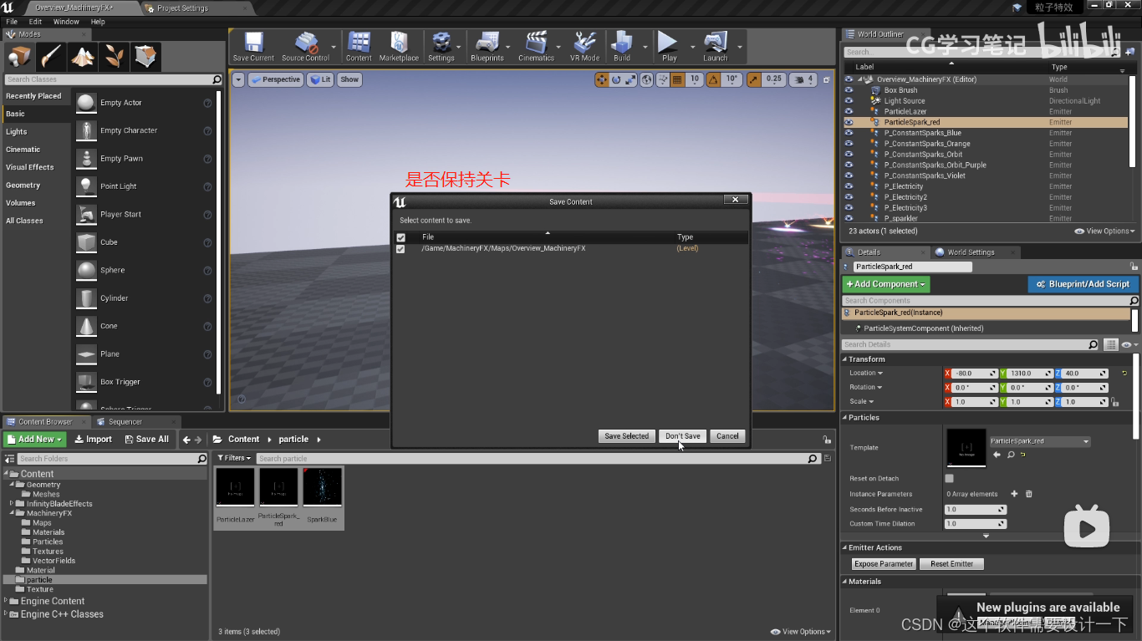This screenshot has height=641, width=1142.
Task: Open the Lit view mode dropdown
Action: 320,79
